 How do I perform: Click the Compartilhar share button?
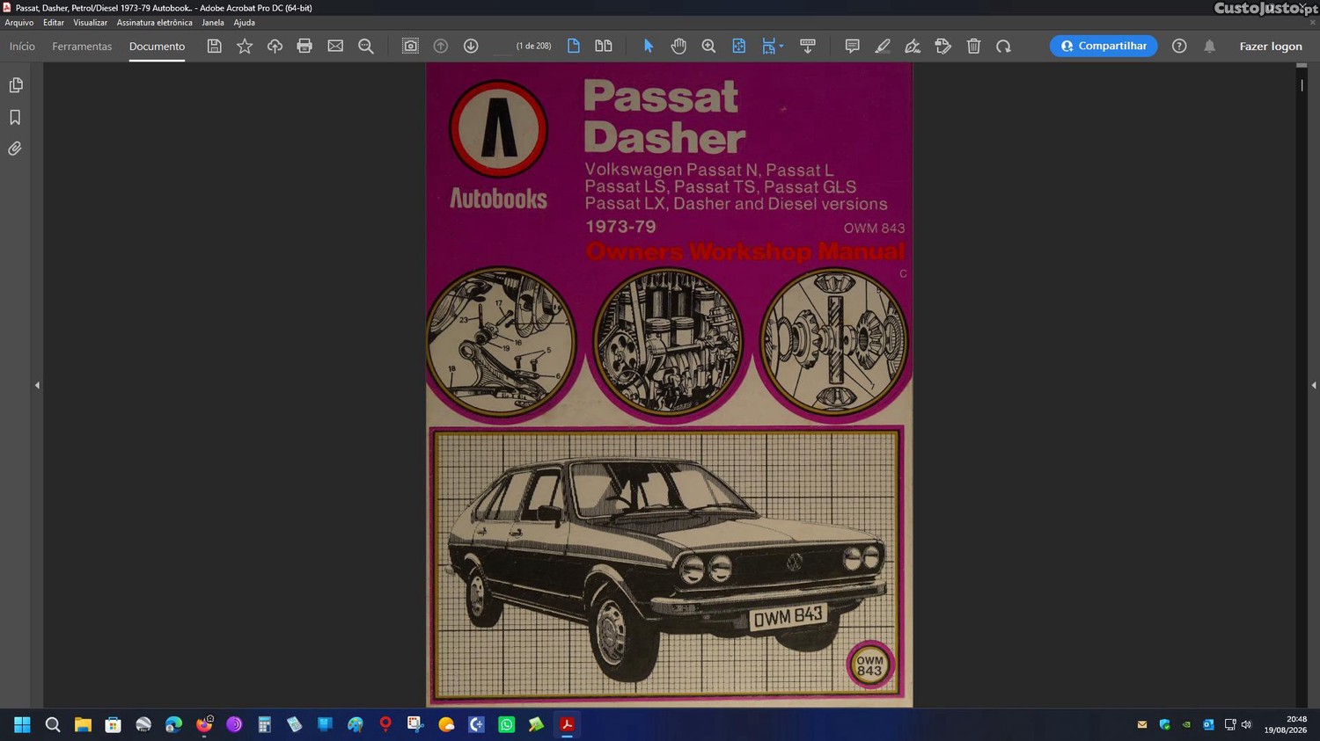point(1104,46)
